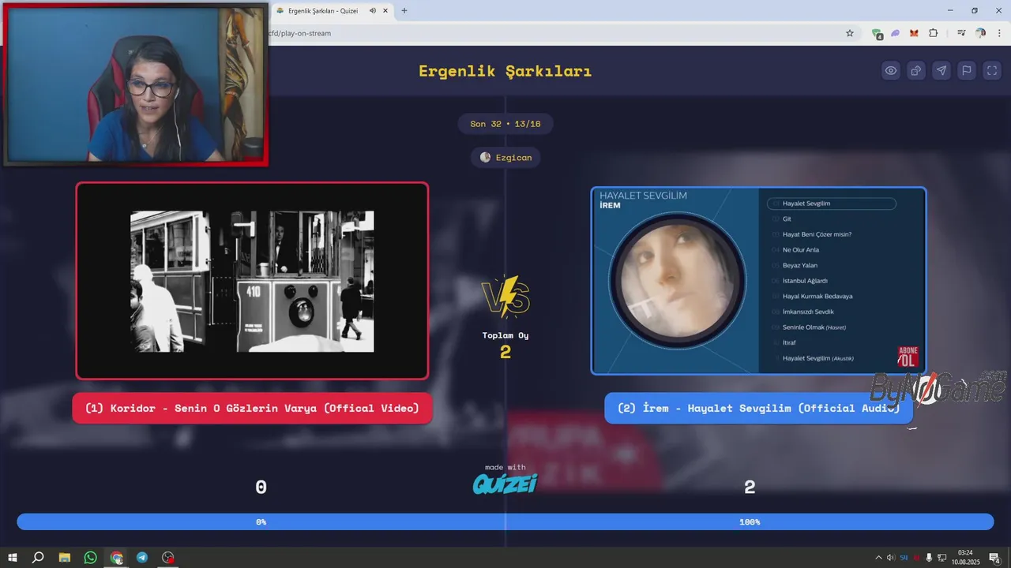Viewport: 1011px width, 568px height.
Task: Open the Chrome profile avatar
Action: coord(980,33)
